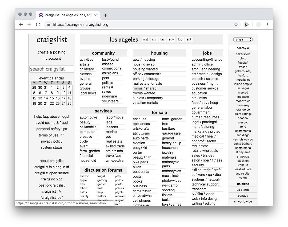Open the android discussion forum
The width and height of the screenshot is (288, 227).
pos(85,176)
